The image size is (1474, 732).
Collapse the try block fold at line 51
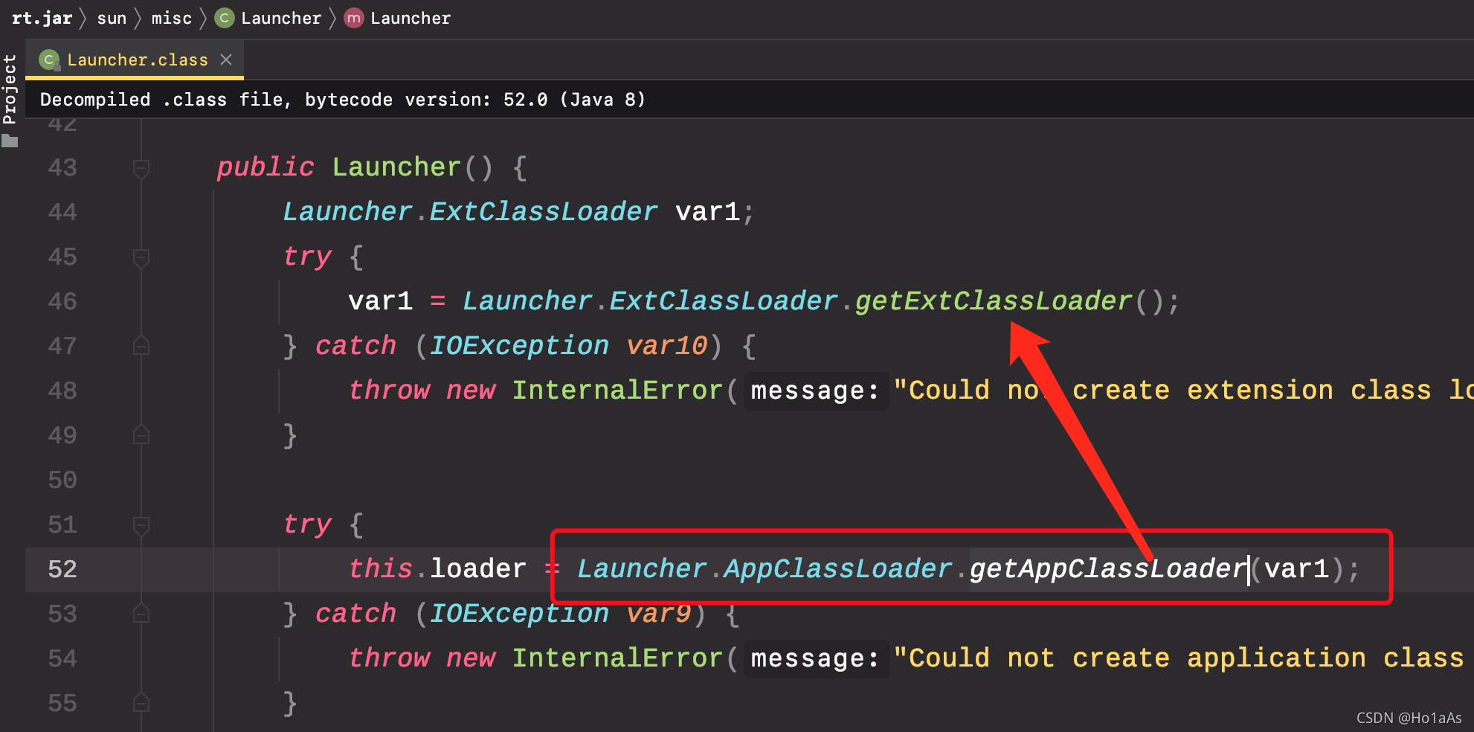[x=141, y=525]
